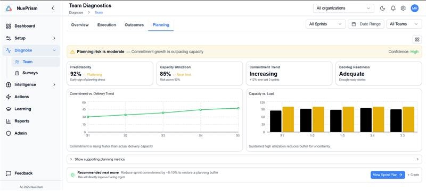Image resolution: width=426 pixels, height=191 pixels.
Task: Click the Capacity Utilization 85% card
Action: click(199, 73)
